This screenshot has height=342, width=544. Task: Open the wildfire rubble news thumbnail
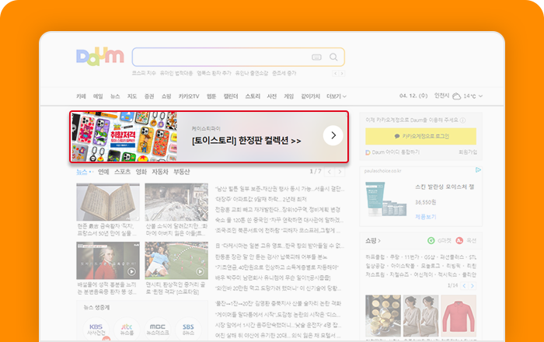(176, 202)
